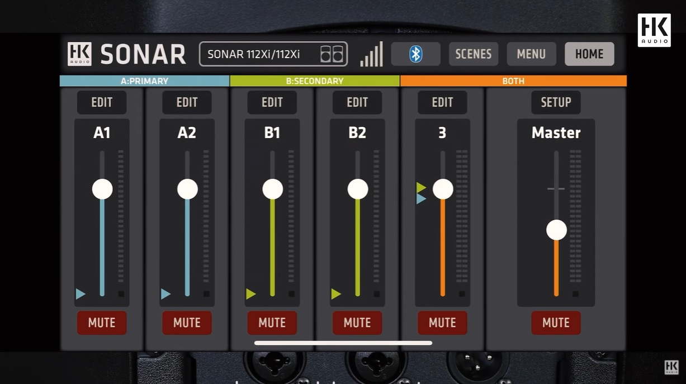Click the green triangle marker on channel B2
Screen dimensions: 686x384
(x=336, y=294)
